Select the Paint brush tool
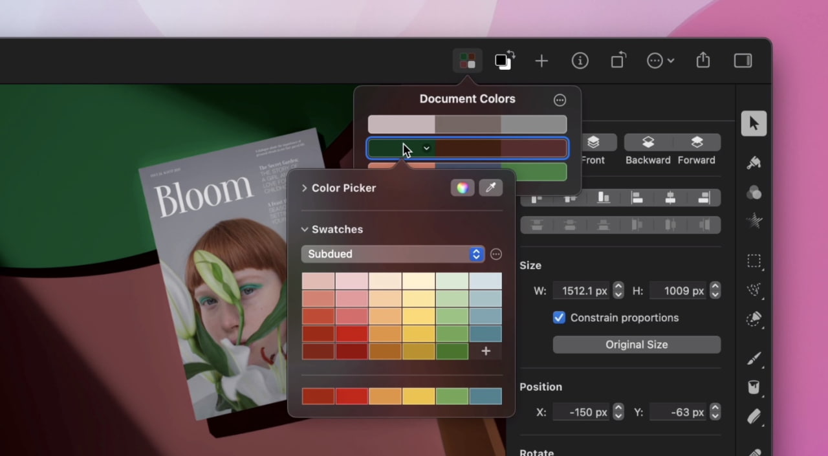This screenshot has height=456, width=828. (x=754, y=358)
